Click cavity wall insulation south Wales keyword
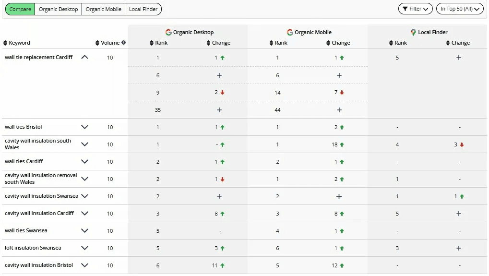This screenshot has width=489, height=276. click(x=38, y=144)
